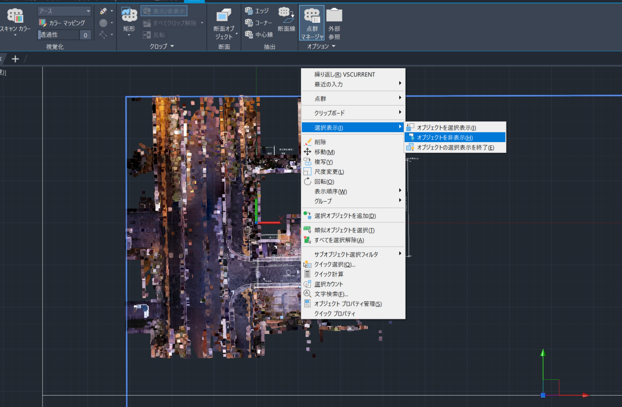Viewport: 622px width, 407px height.
Task: Choose 削除 from the context menu
Action: point(320,142)
